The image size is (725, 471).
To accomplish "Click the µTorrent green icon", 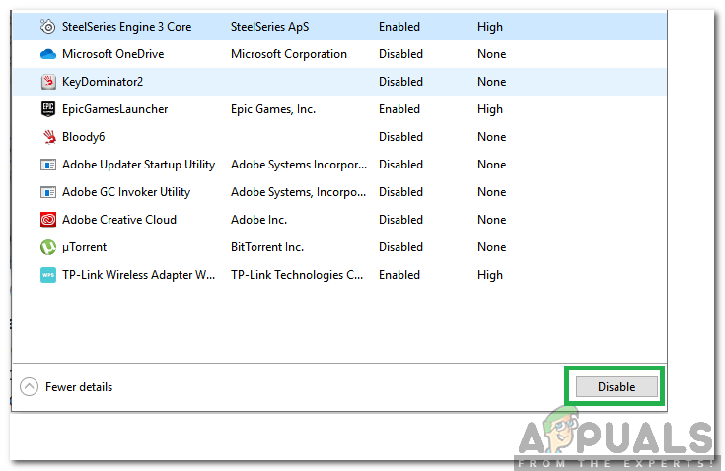I will click(x=48, y=247).
